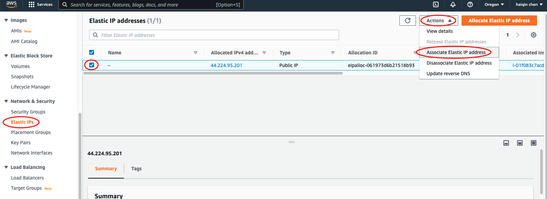Viewport: 547px width, 199px height.
Task: Open the 44.224.95.201 address link
Action: click(226, 65)
